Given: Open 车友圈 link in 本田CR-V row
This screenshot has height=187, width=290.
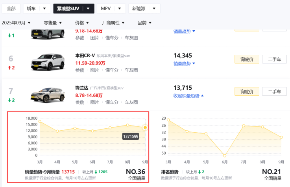Looking at the screenshot, I should 131,70.
